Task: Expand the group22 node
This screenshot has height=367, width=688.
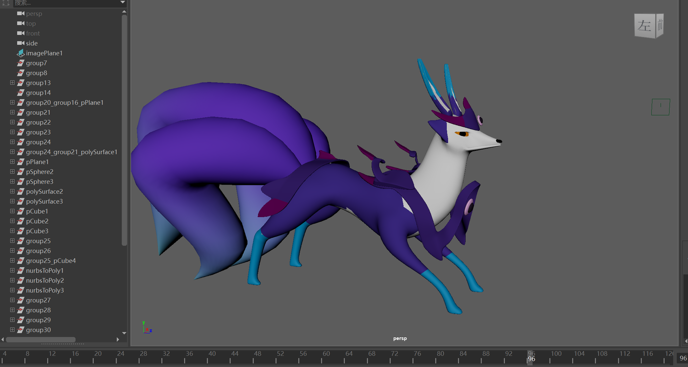Action: (12, 122)
